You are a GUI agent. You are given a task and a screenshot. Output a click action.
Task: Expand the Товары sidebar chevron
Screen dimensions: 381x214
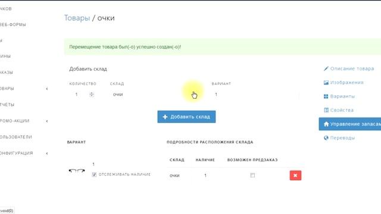47,89
